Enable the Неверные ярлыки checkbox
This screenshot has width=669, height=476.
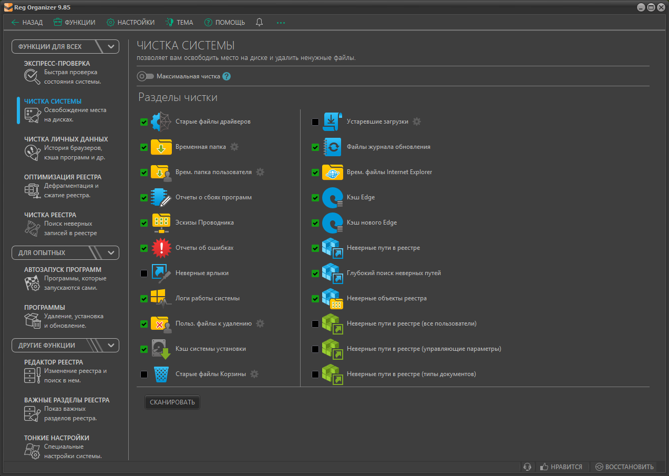(x=144, y=274)
